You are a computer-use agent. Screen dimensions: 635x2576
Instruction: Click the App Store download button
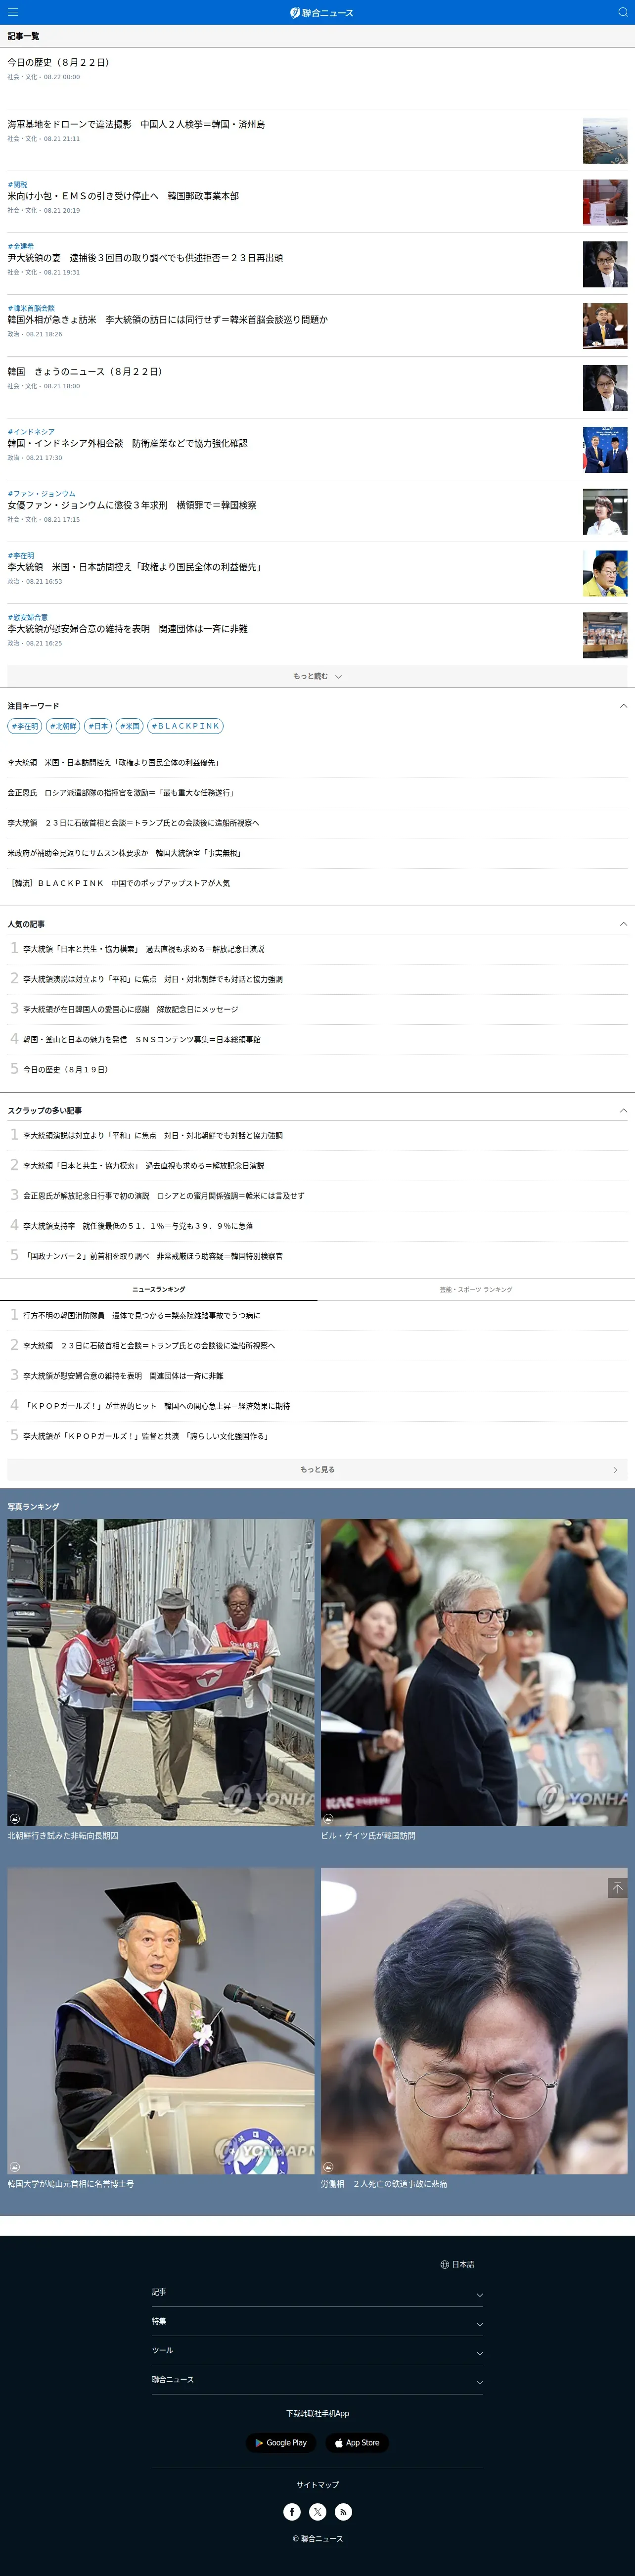357,2442
